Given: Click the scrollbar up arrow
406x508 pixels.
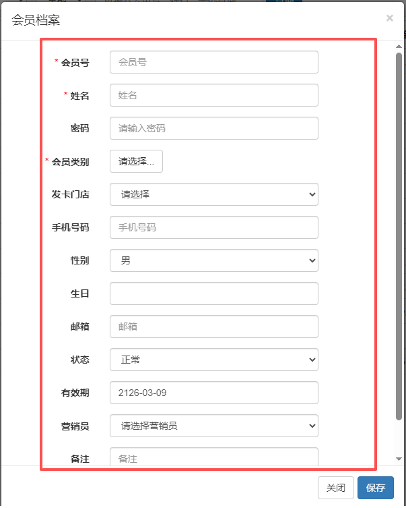Looking at the screenshot, I should coord(399,47).
